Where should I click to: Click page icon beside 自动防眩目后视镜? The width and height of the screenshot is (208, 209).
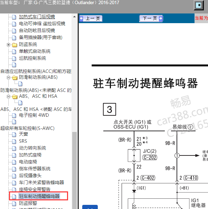click(14, 31)
